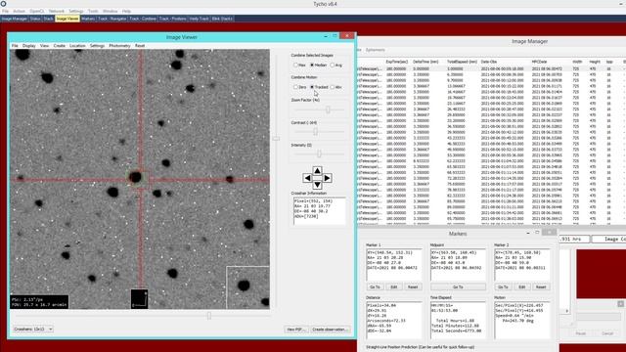Switch to the Blink Stacks tab
Screen dimensions: 626x352
point(222,19)
